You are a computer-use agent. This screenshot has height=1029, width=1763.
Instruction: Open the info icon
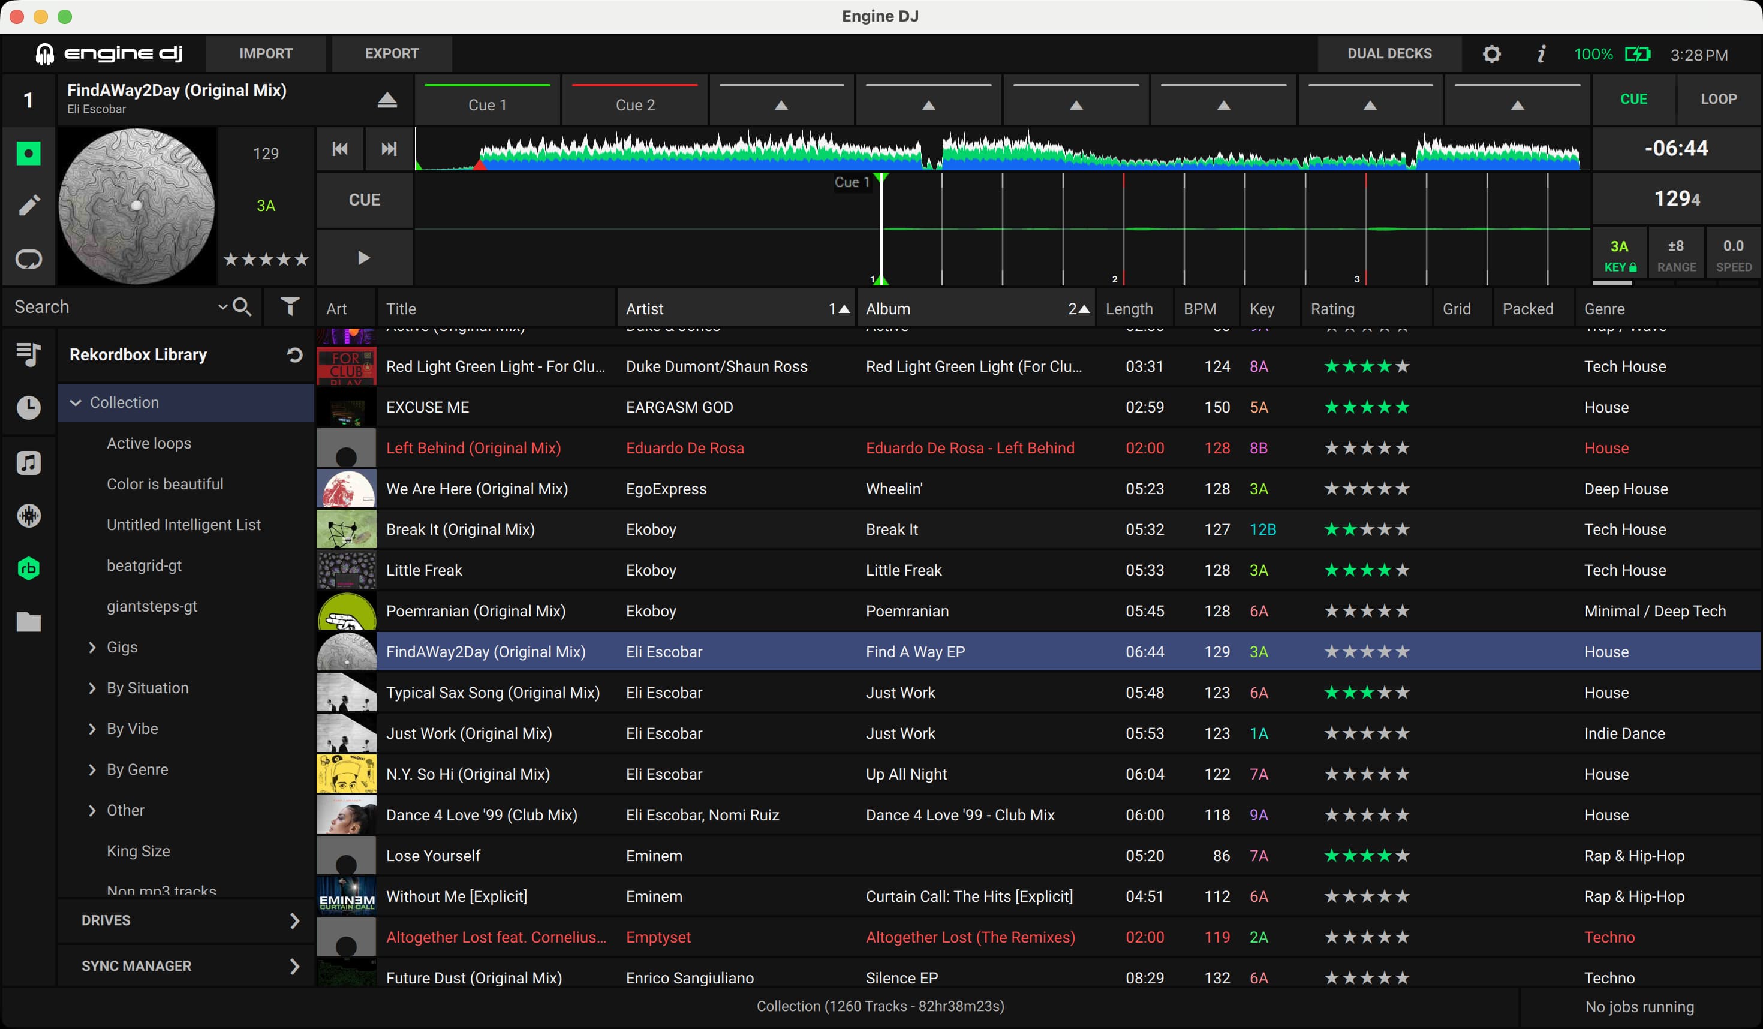(1541, 54)
